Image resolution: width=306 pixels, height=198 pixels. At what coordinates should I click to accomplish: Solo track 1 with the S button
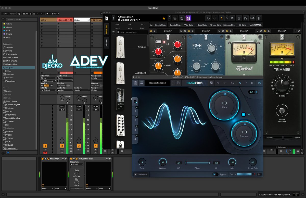coord(45,150)
